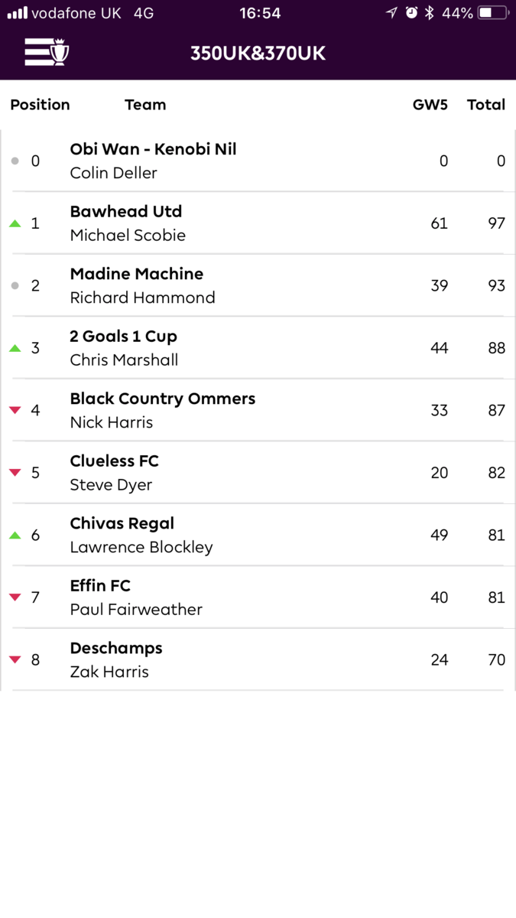The height and width of the screenshot is (918, 516).
Task: Tap the grey dot next to Madine Machine
Action: [x=15, y=285]
